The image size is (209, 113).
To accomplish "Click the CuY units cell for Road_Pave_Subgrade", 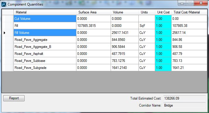I will (147, 68).
